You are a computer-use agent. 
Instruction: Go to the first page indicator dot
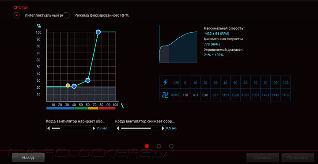click(147, 146)
